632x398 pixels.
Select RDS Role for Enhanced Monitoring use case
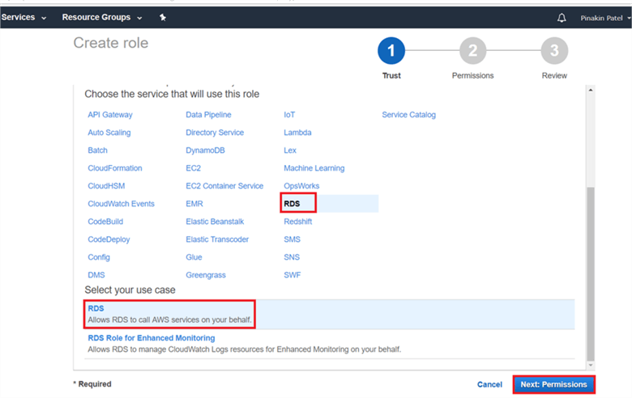[329, 344]
